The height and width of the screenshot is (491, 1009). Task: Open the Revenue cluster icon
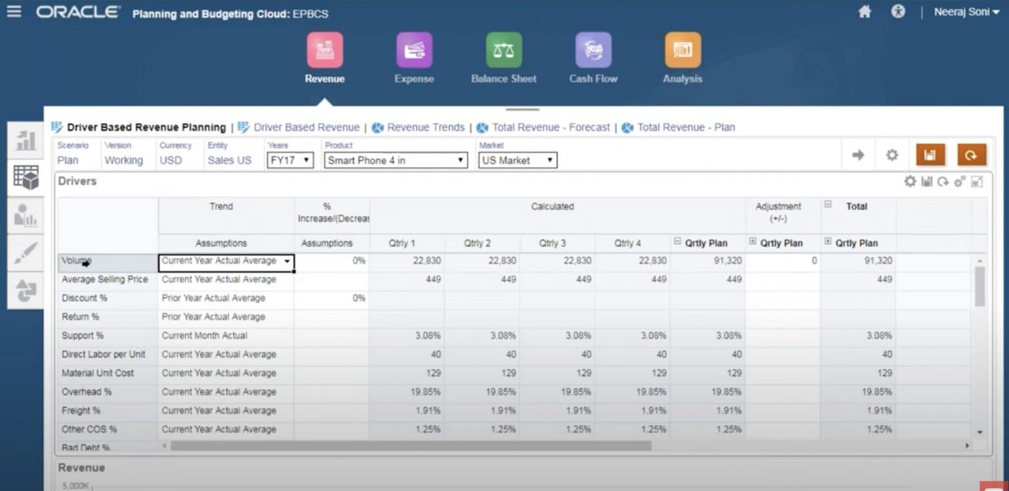click(x=325, y=50)
